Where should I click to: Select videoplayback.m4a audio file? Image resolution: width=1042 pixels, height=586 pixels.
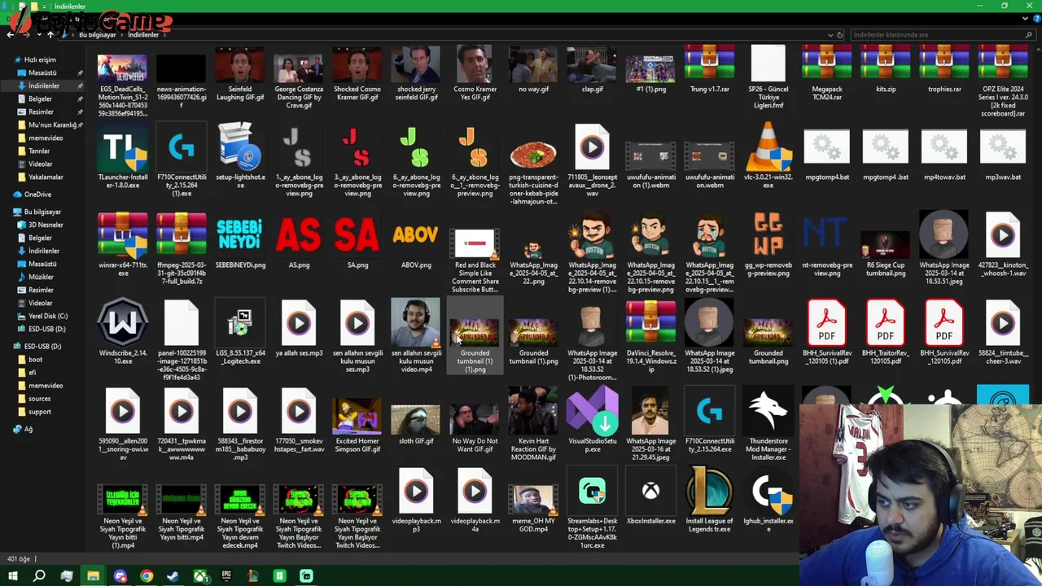(x=475, y=491)
